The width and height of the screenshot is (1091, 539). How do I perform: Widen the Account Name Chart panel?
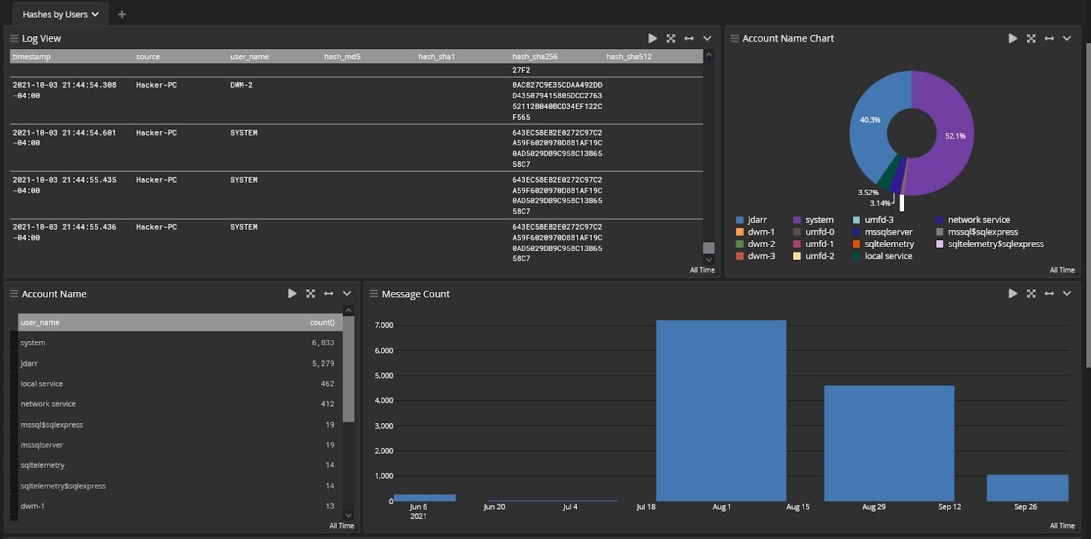1049,38
